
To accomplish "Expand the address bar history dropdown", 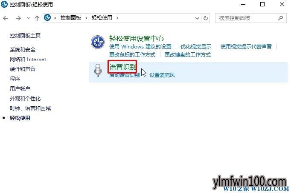I will click(197, 18).
